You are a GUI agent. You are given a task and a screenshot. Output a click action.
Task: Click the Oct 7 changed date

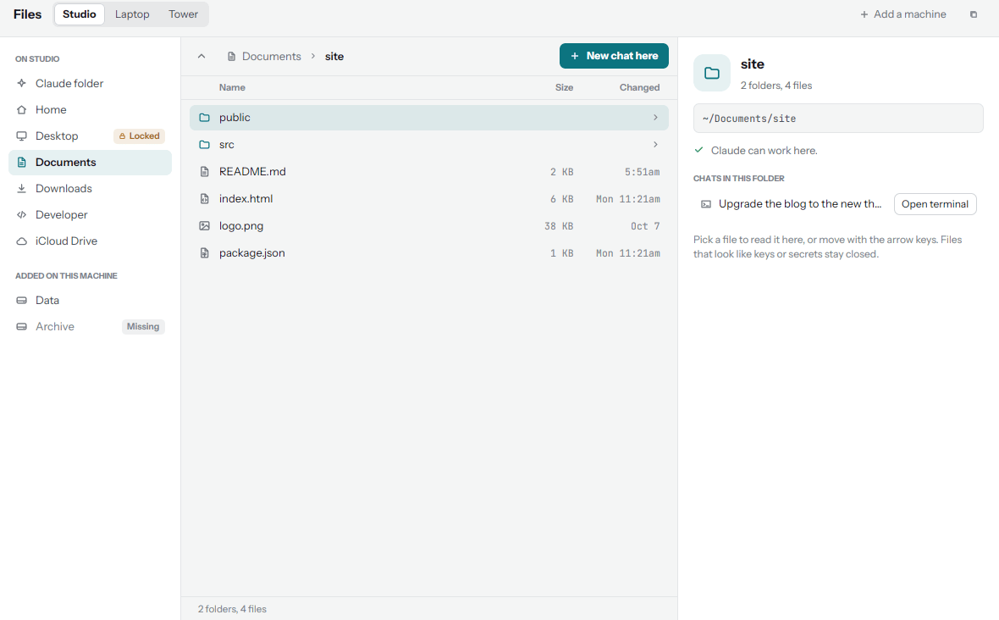click(x=645, y=226)
